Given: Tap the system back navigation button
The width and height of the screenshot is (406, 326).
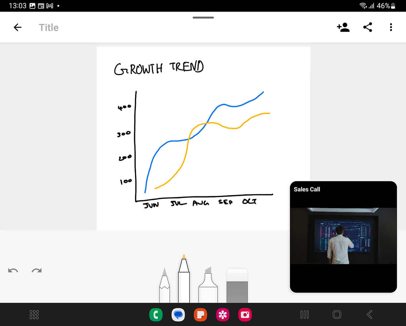Looking at the screenshot, I should [x=369, y=315].
